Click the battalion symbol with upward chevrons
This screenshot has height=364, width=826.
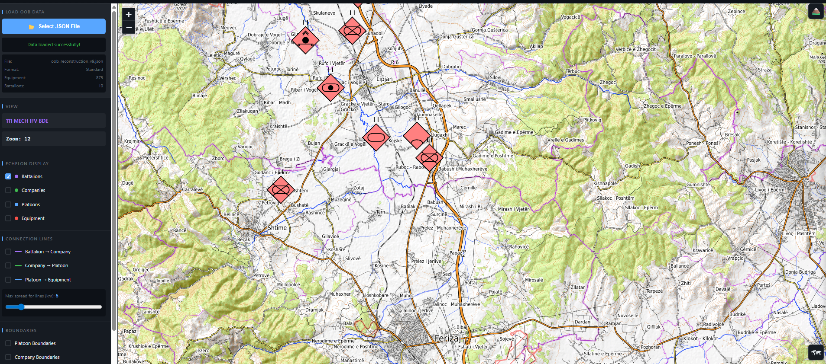[305, 40]
